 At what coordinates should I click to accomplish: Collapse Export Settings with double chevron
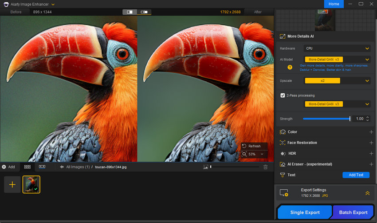tap(367, 193)
